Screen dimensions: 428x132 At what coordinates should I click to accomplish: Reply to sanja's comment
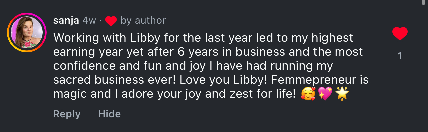67,114
